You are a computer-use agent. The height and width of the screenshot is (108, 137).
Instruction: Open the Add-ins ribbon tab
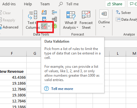tap(9, 4)
